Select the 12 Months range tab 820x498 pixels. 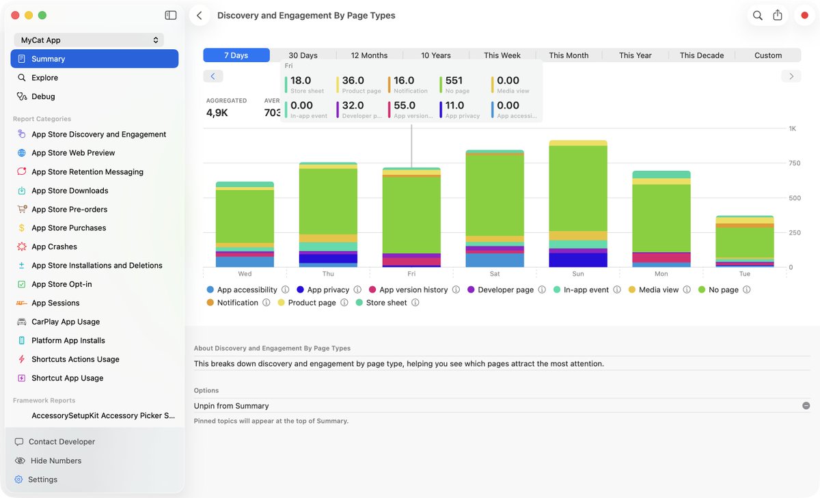pos(369,55)
